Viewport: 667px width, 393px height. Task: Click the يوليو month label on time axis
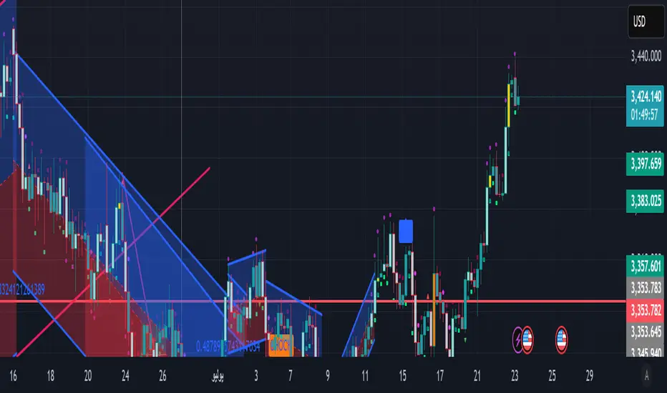pos(218,376)
